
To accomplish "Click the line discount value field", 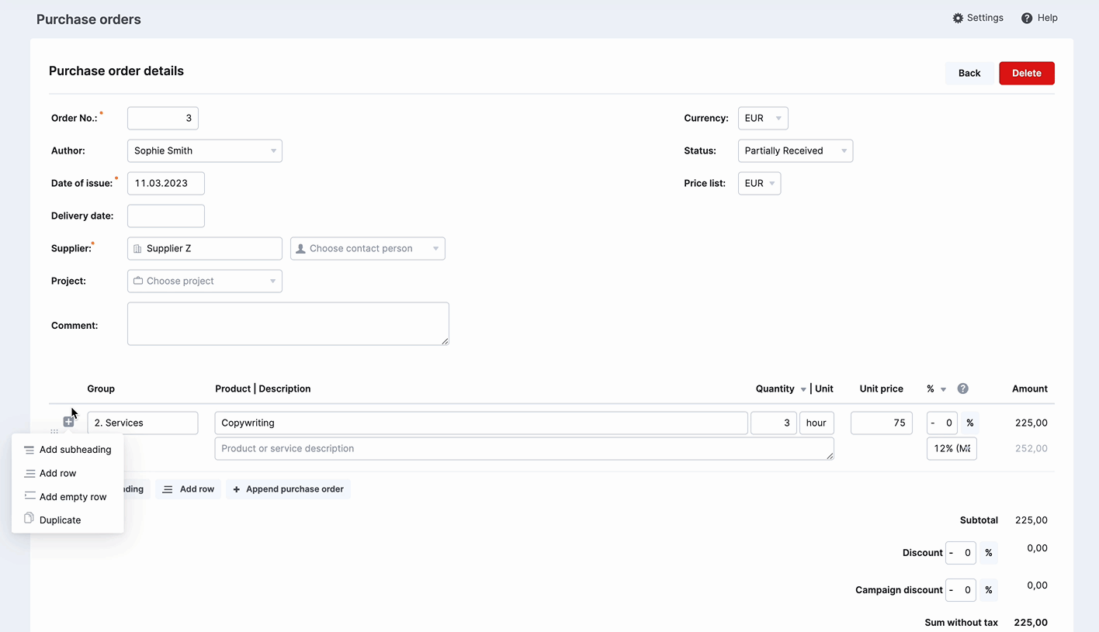I will [942, 423].
